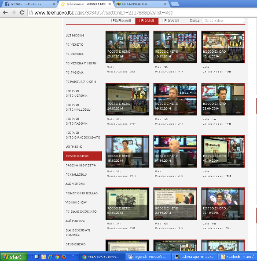Play Rosso e Nero 20.10.2014 video

click(x=127, y=47)
